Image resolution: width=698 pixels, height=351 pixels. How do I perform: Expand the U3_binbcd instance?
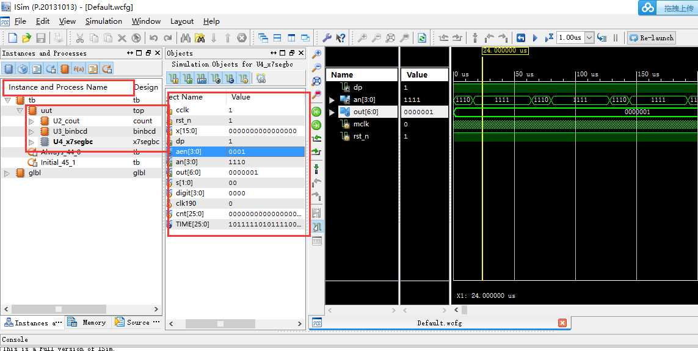pos(32,132)
